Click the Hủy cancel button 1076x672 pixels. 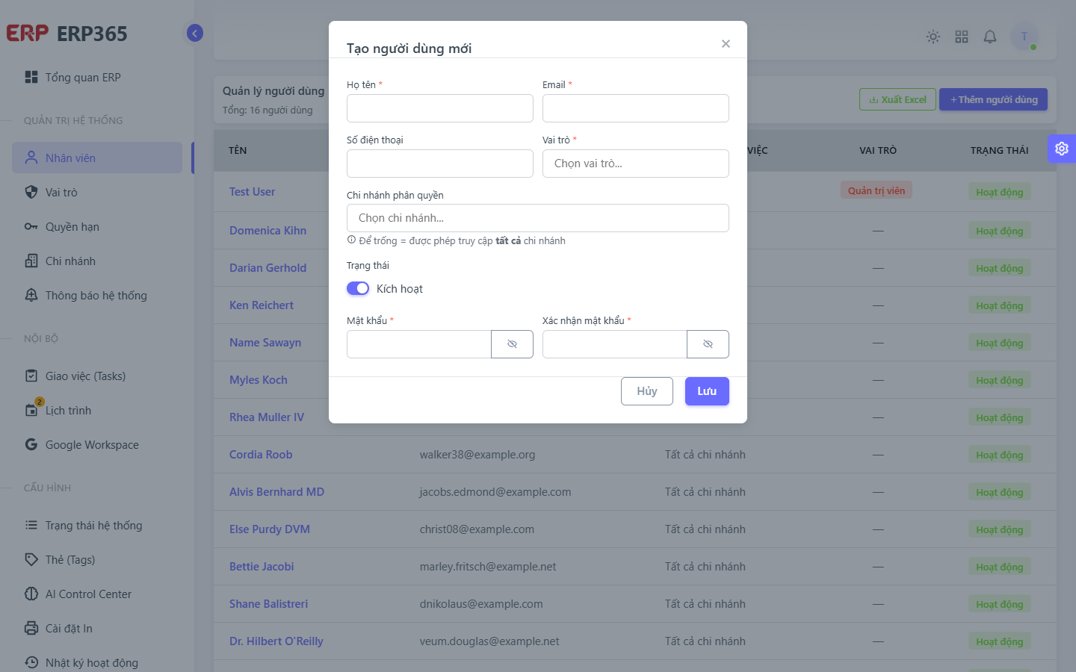(x=647, y=391)
